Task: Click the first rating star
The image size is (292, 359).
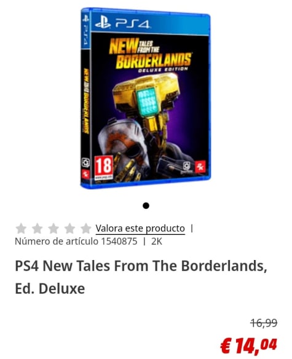Action: coord(21,228)
